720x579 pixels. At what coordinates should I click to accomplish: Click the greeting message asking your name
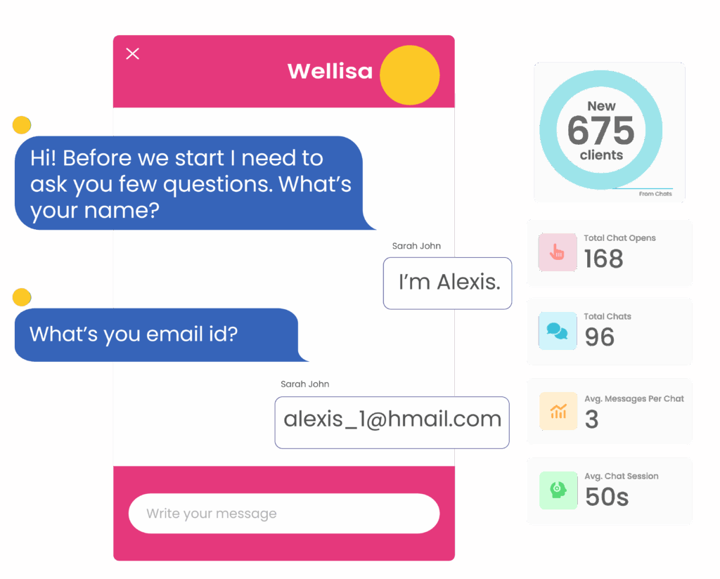coord(188,183)
